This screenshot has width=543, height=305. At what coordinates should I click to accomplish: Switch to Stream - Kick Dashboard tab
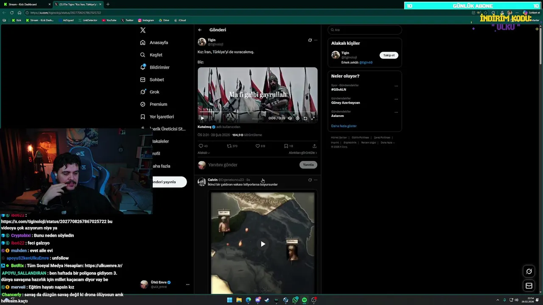(x=26, y=4)
